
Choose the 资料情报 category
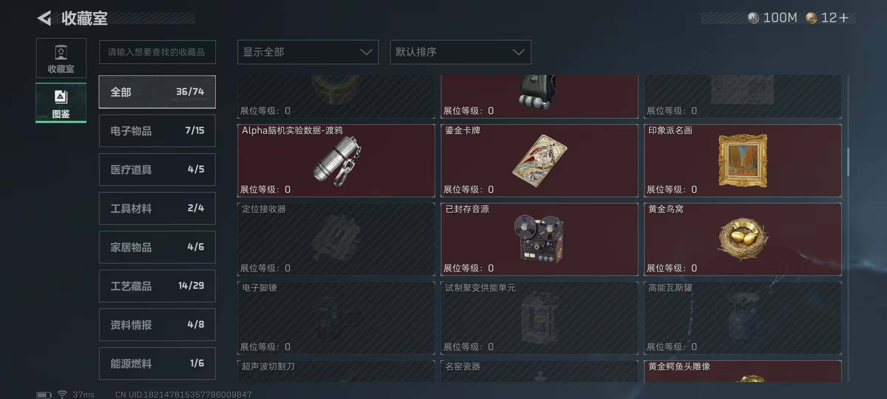click(x=157, y=325)
